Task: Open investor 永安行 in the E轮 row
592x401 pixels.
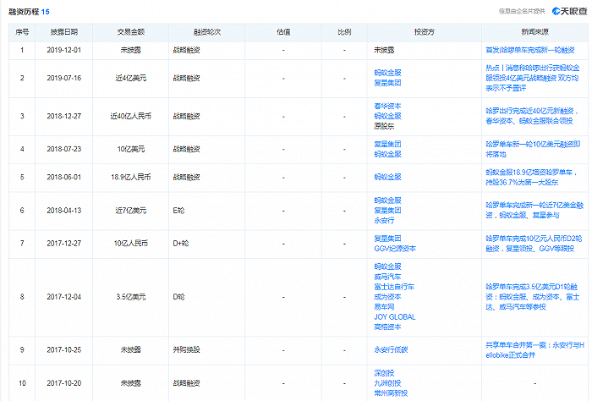Action: pos(384,221)
